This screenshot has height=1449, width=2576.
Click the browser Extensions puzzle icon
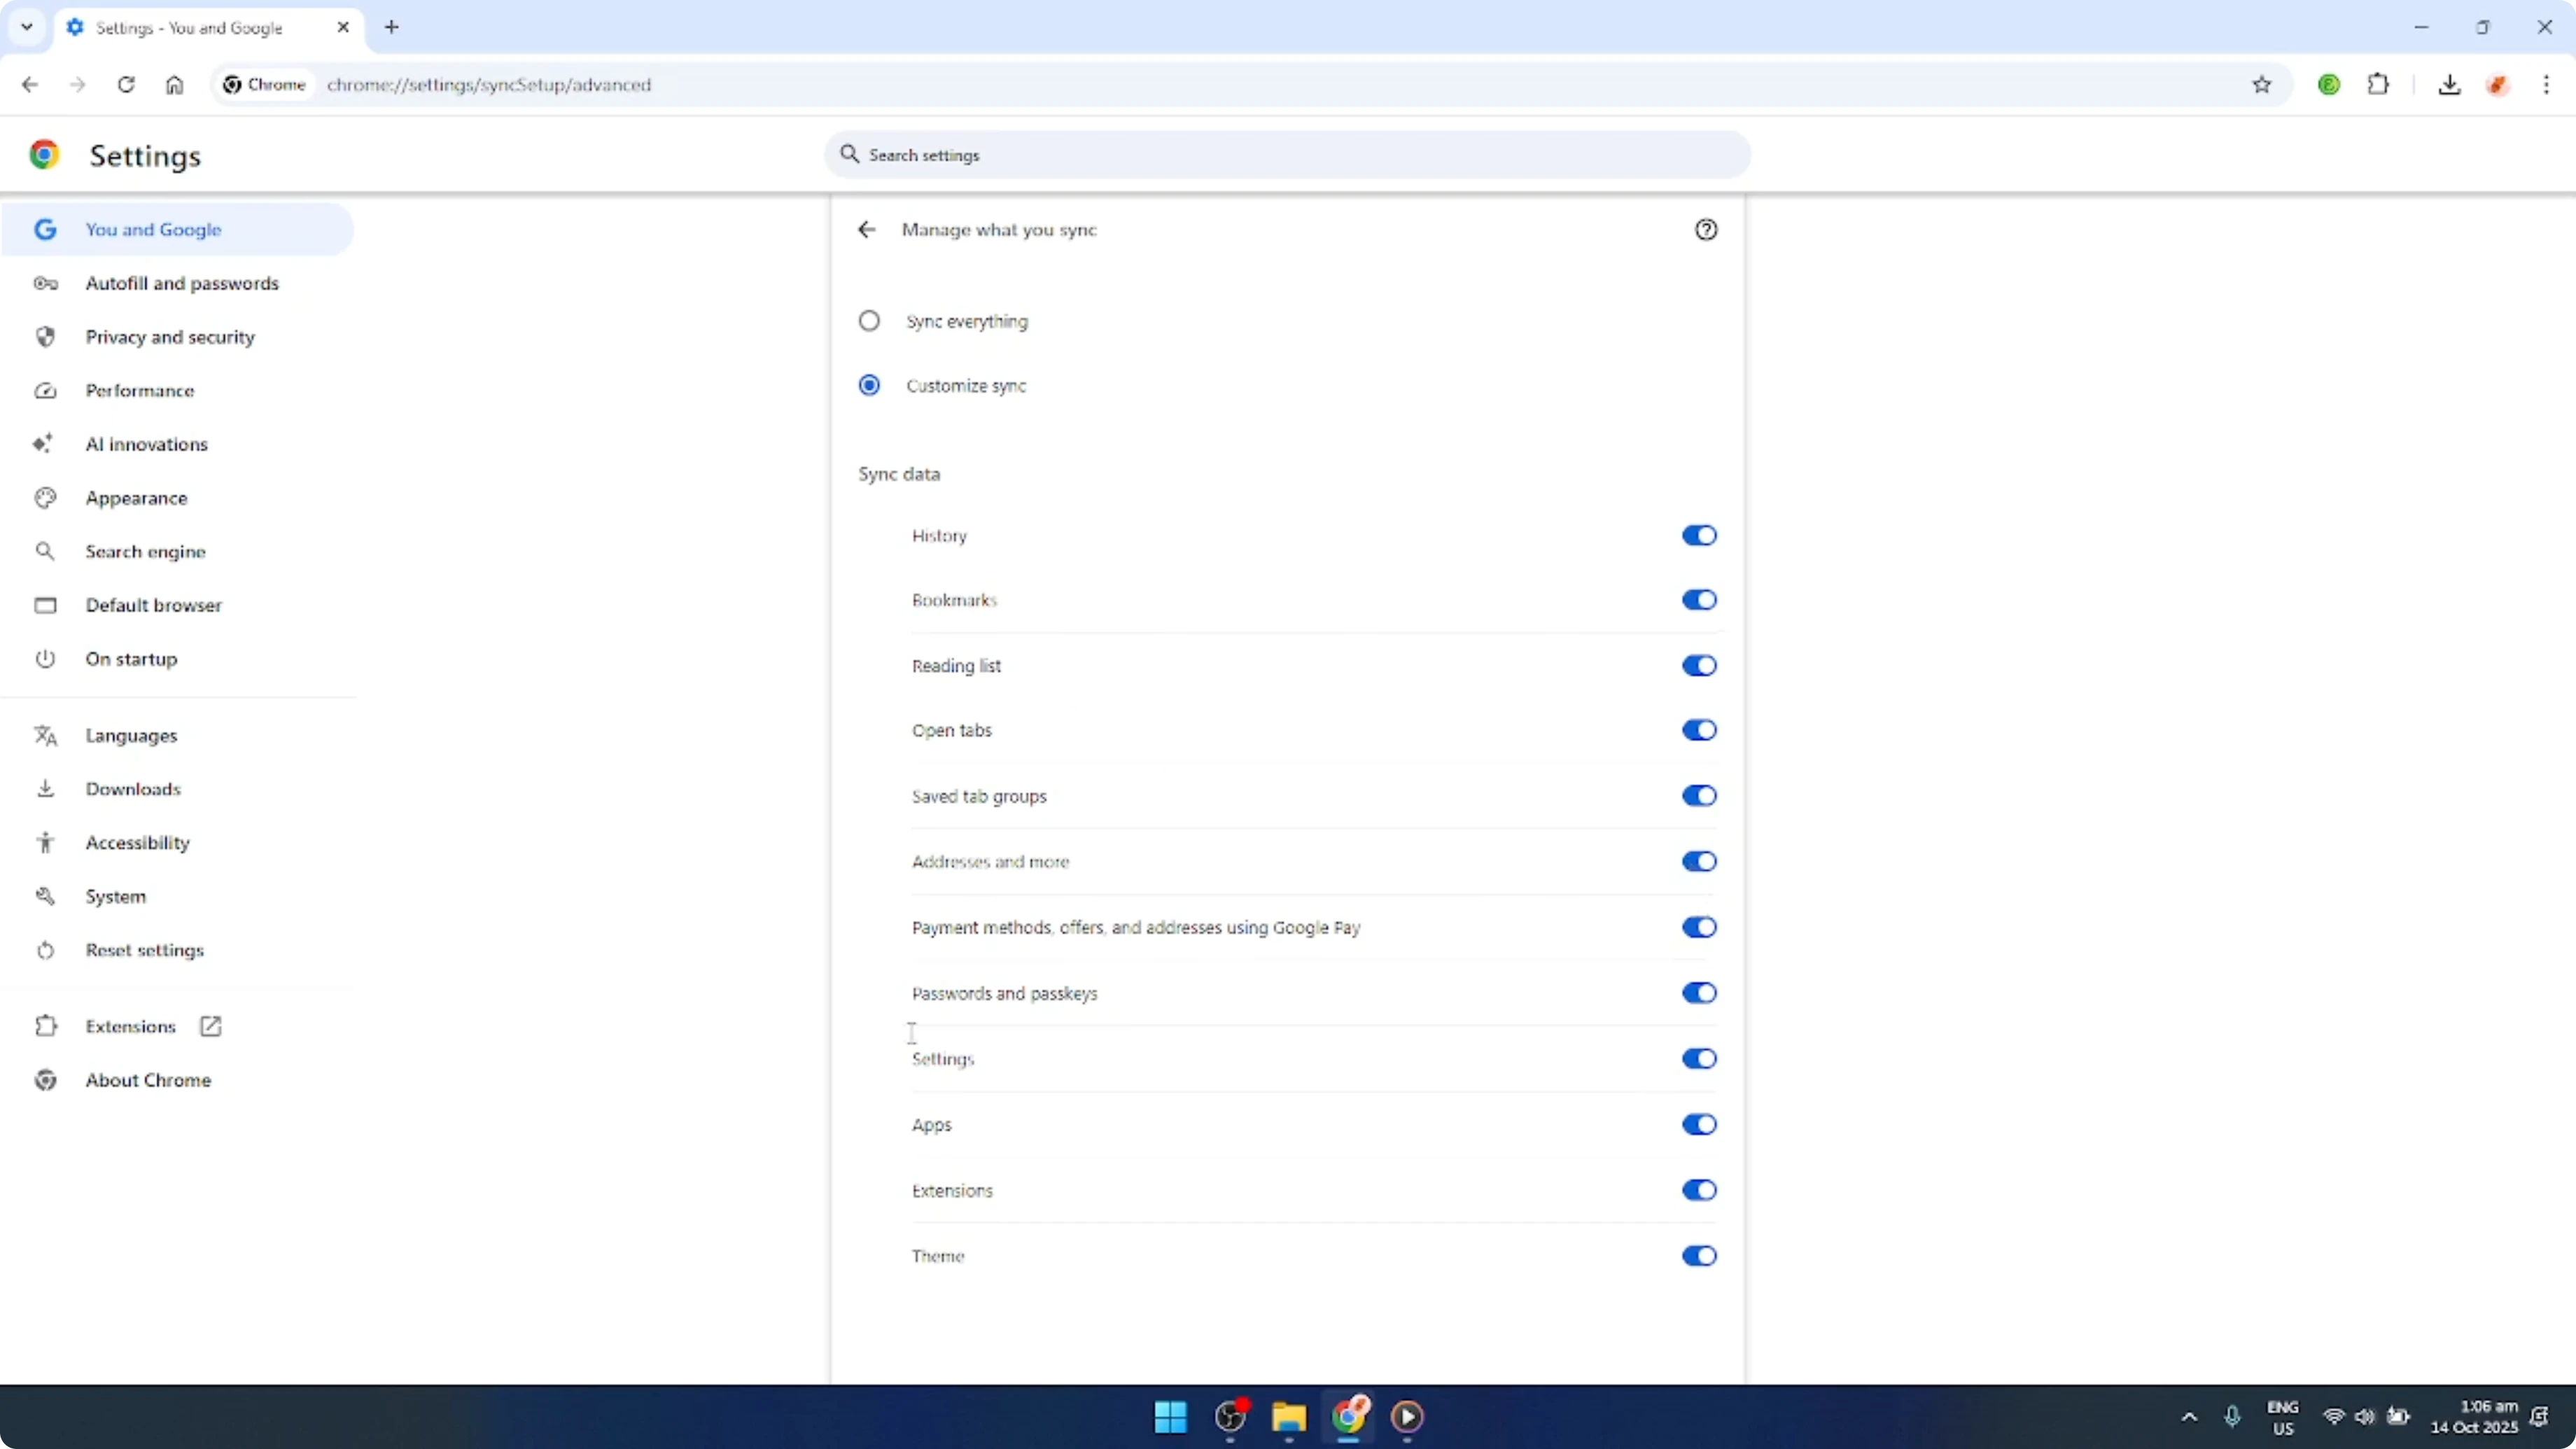click(x=2379, y=85)
